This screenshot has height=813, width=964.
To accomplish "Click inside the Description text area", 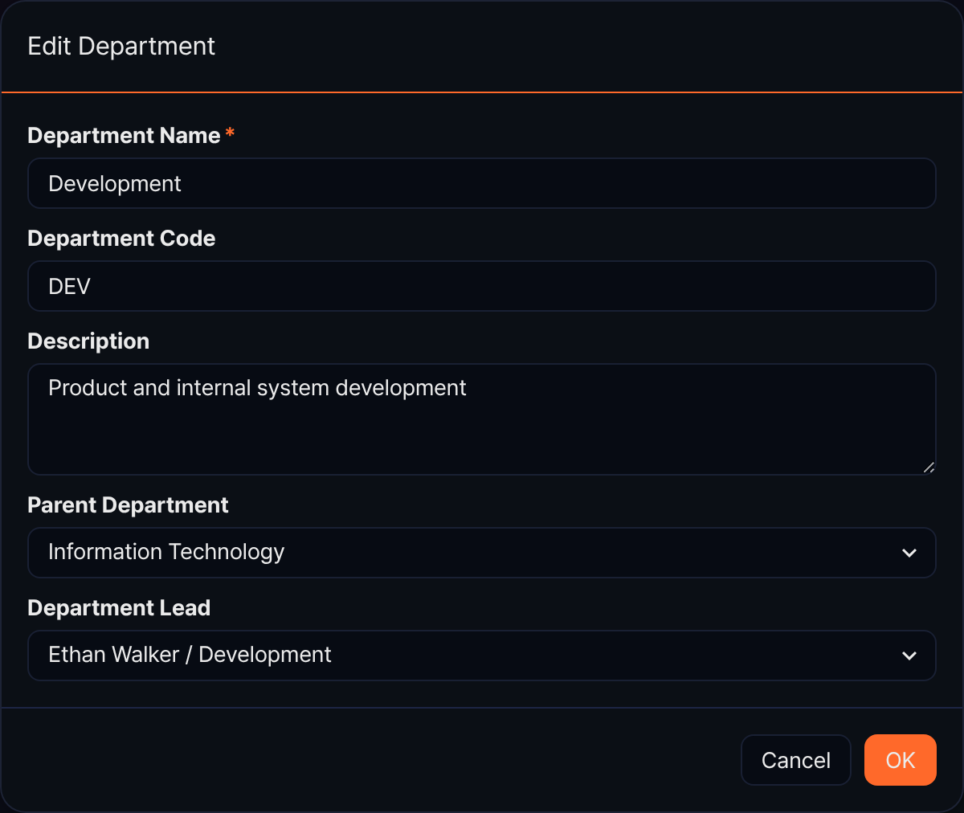I will 482,419.
